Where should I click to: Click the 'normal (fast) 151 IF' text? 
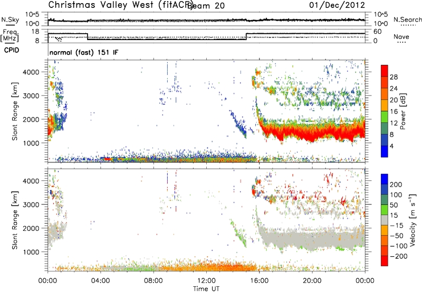click(84, 52)
